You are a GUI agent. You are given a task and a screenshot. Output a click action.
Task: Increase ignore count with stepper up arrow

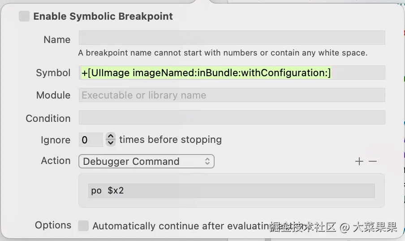111,137
